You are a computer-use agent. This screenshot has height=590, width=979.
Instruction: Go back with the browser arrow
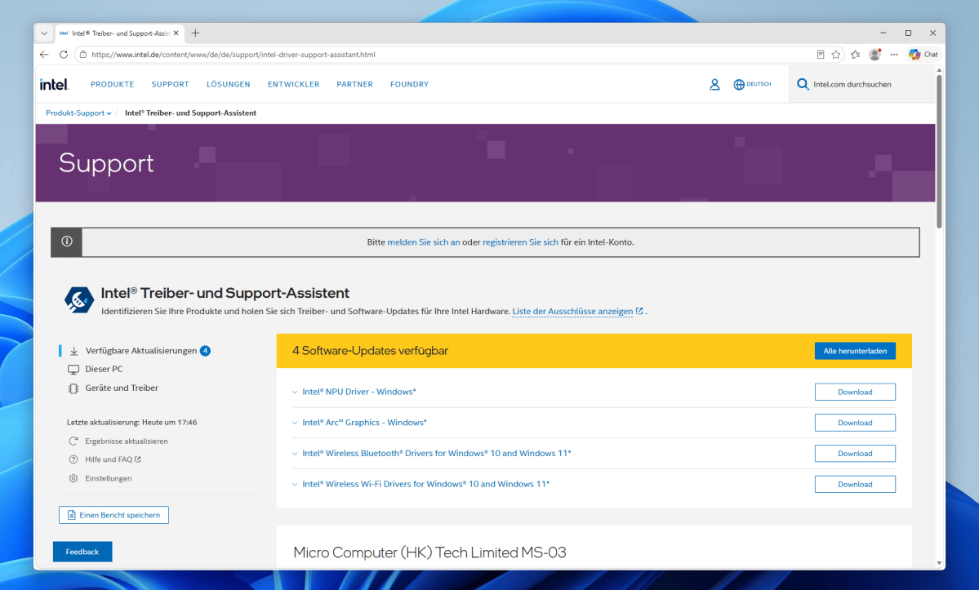point(44,54)
